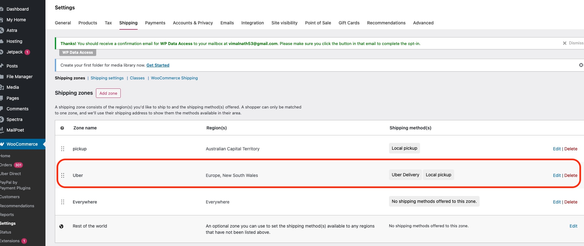Screen dimensions: 584x246
Task: Open the Classes subsection link
Action: [137, 78]
